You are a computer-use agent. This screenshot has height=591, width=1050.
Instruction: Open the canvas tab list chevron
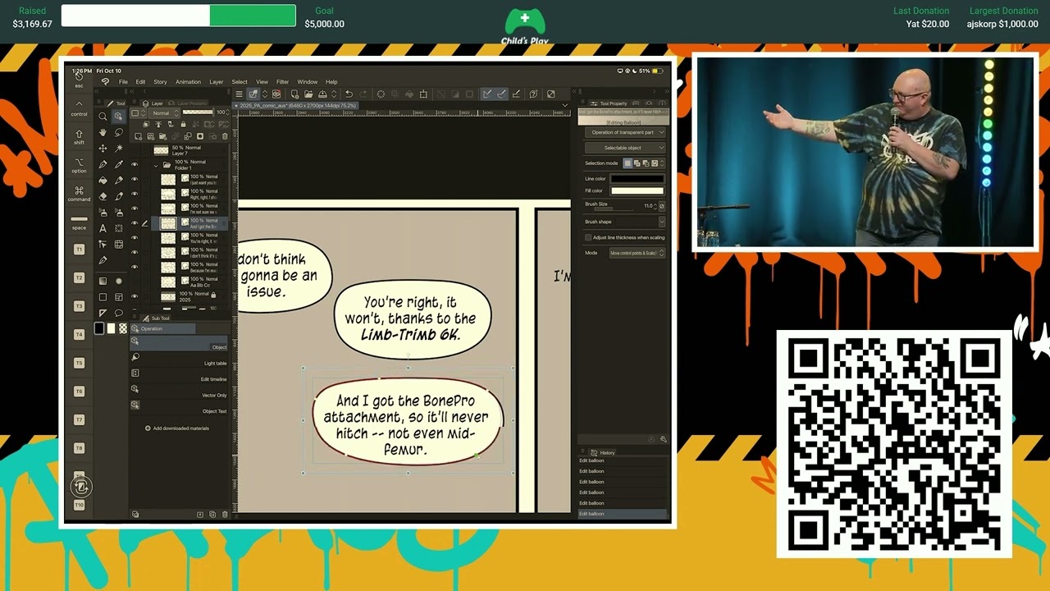(x=564, y=105)
